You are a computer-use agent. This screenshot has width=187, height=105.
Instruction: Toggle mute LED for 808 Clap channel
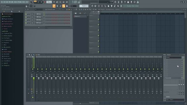(26, 17)
